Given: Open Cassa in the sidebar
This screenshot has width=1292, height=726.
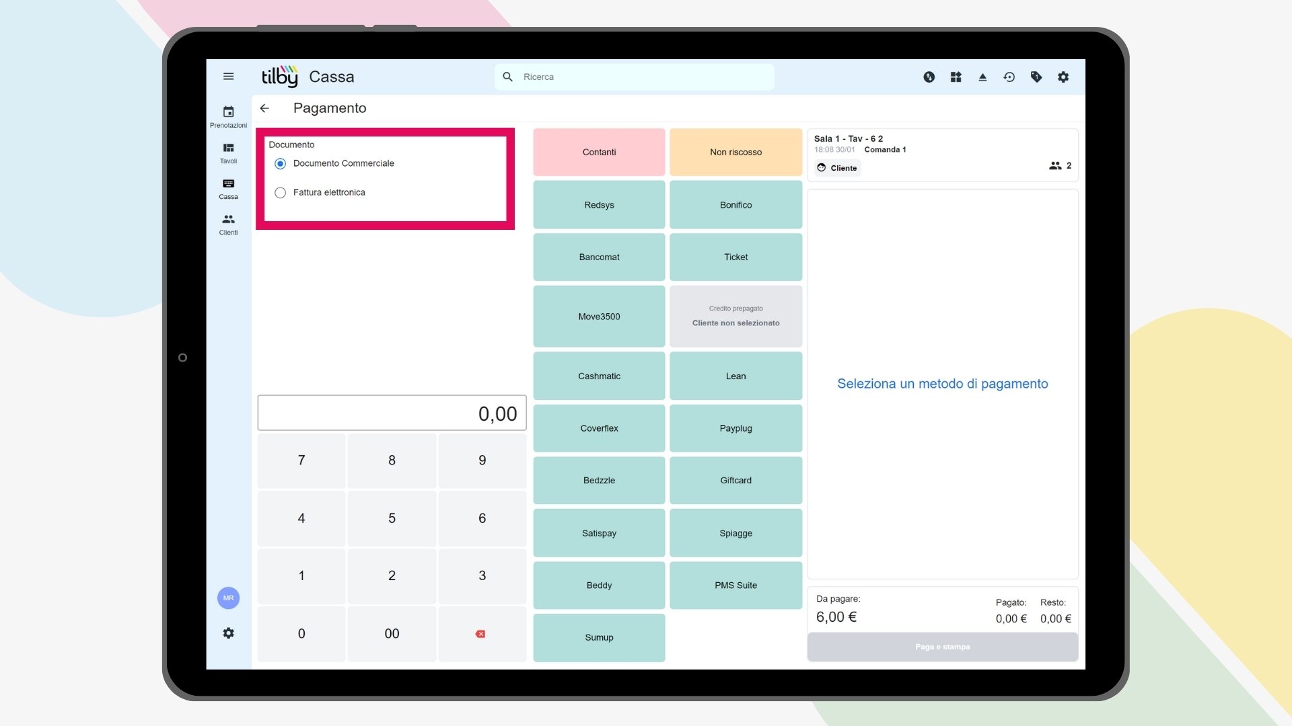Looking at the screenshot, I should (x=228, y=189).
